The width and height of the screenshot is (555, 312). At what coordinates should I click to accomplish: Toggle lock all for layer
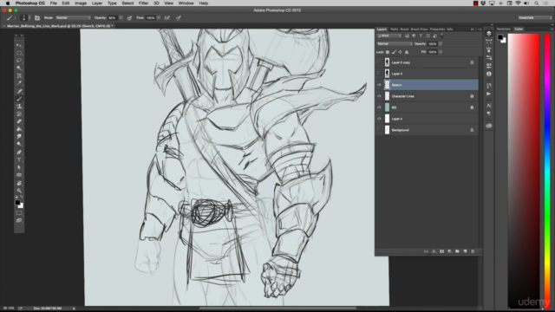click(x=407, y=52)
